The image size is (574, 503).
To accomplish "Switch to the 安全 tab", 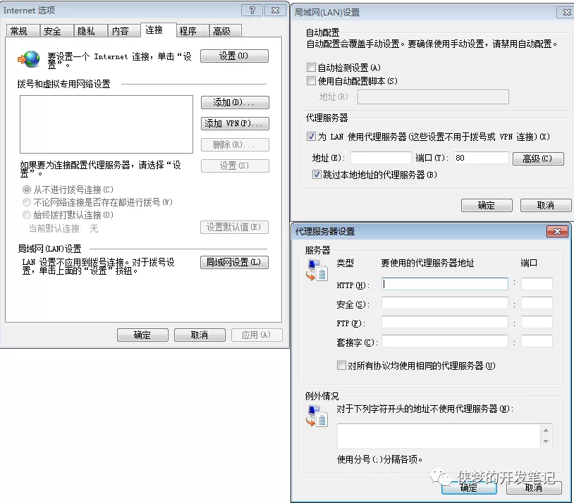I will 56,31.
